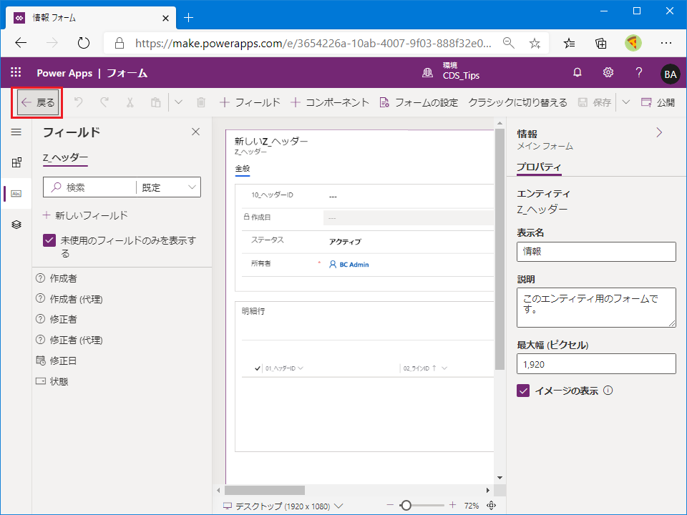The image size is (687, 515).
Task: Paste the copied element icon
Action: [x=155, y=102]
